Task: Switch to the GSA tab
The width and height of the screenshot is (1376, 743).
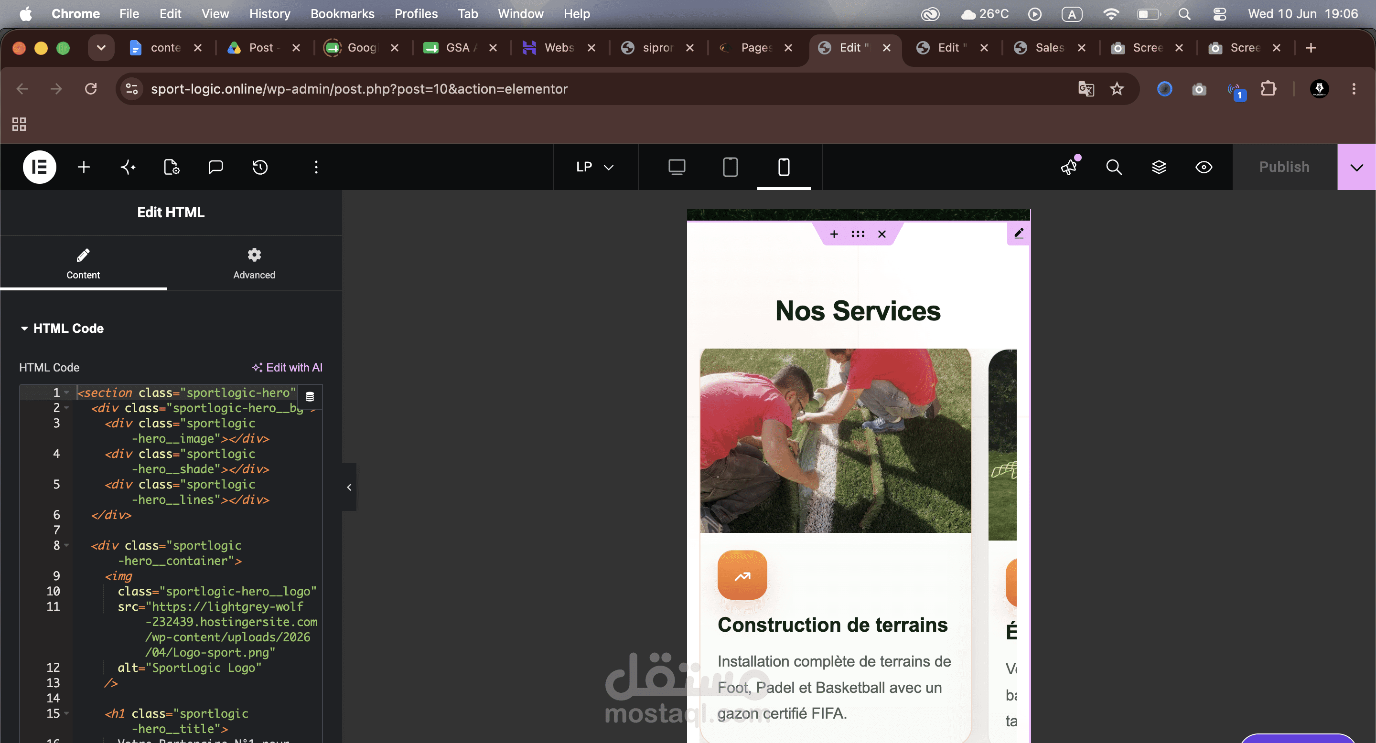Action: 461,47
